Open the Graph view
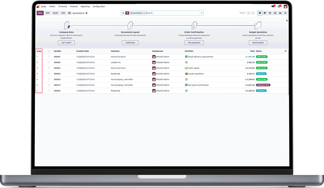324x188 pixels. pos(280,13)
